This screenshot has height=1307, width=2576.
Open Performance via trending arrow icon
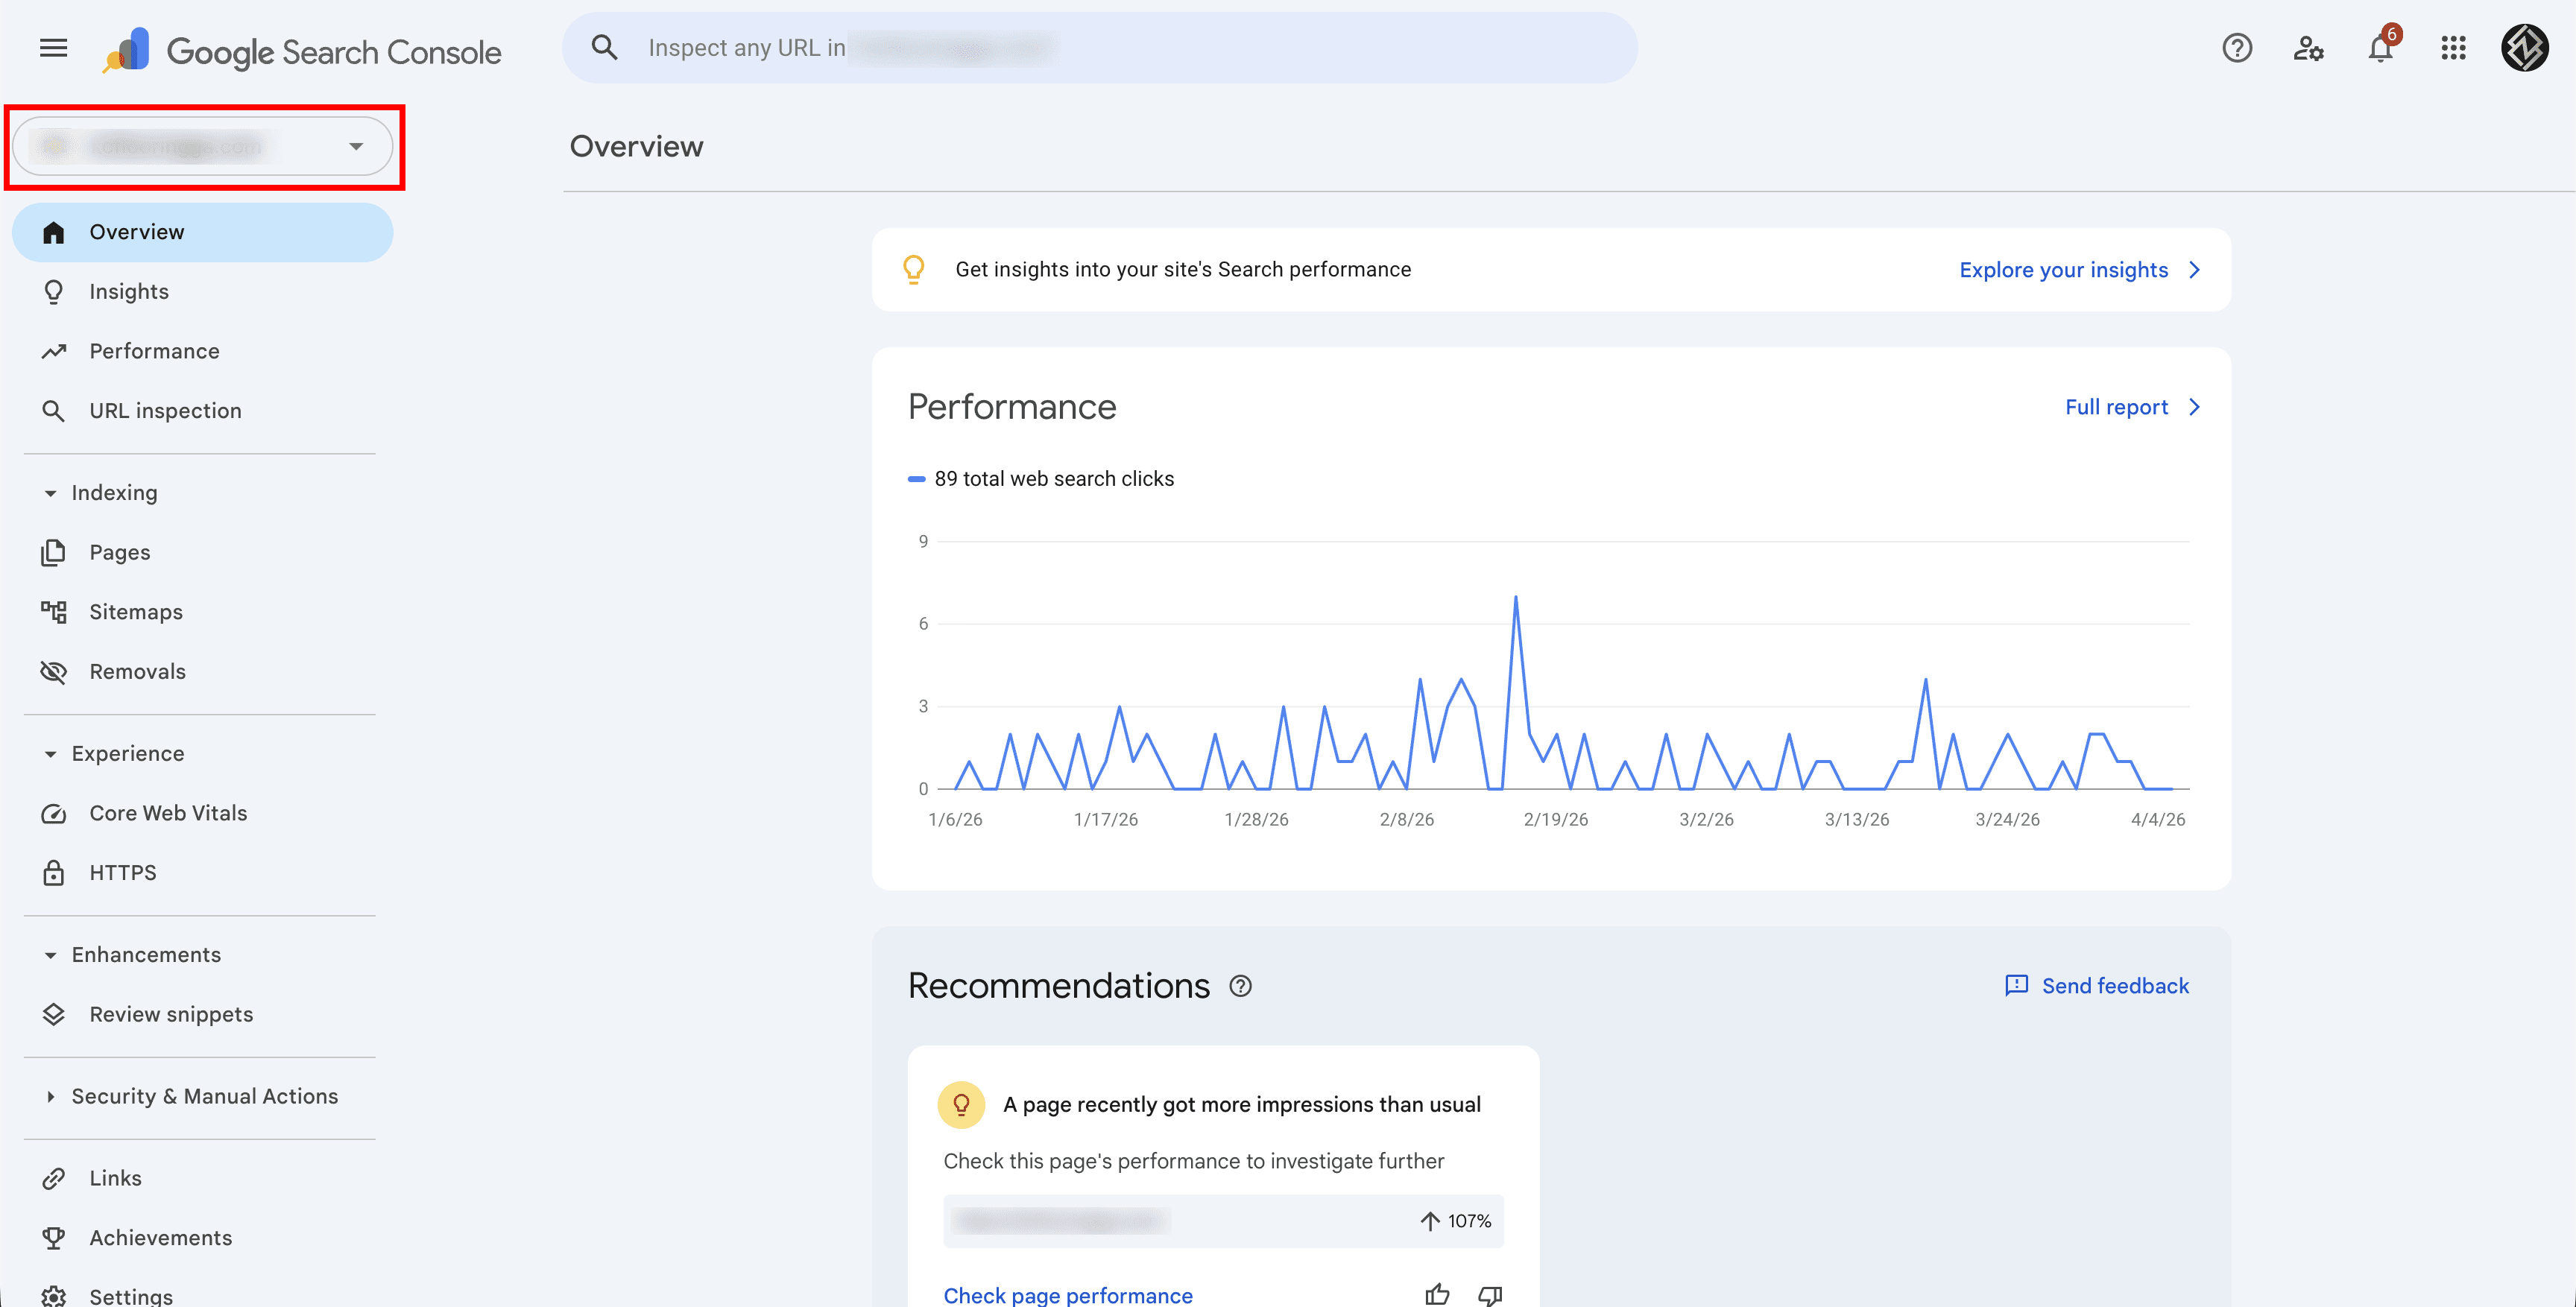(x=54, y=351)
